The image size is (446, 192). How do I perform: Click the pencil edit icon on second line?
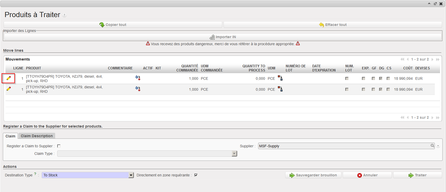click(9, 89)
